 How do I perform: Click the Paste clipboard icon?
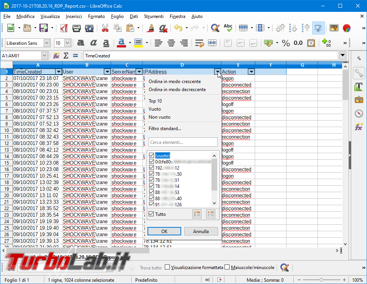pos(130,28)
